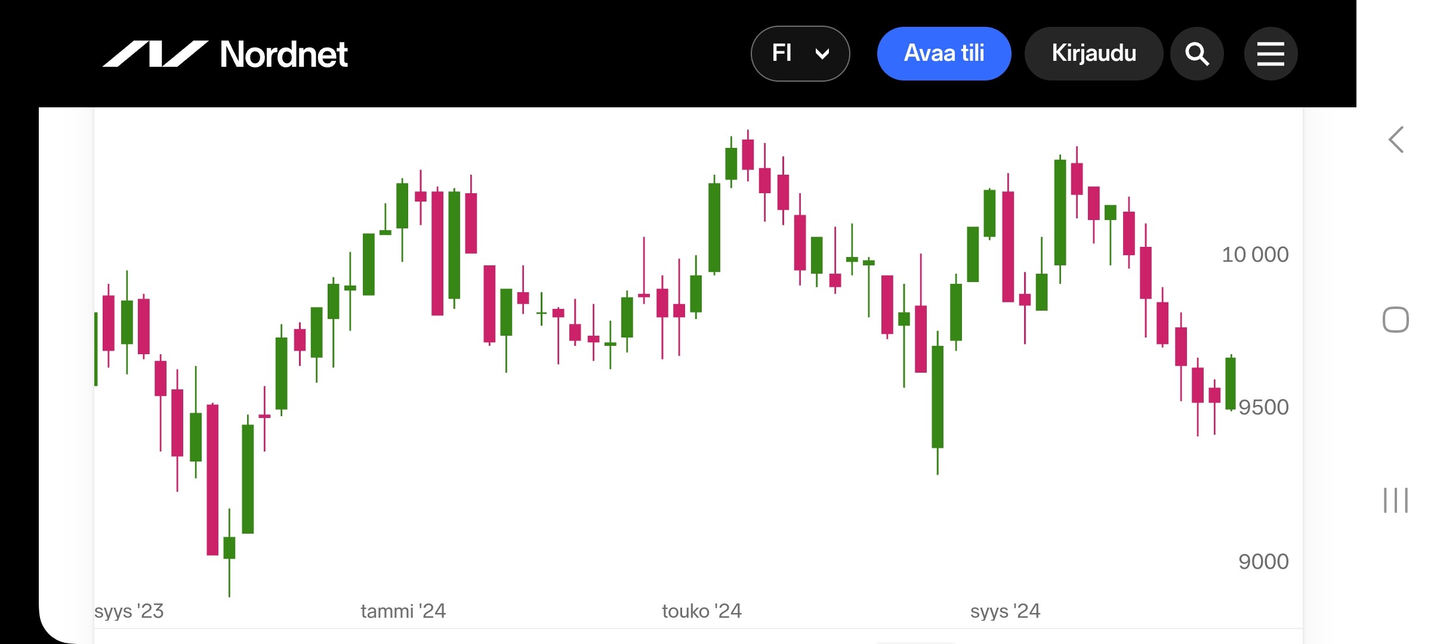Click the 10 000 price axis label

1254,255
